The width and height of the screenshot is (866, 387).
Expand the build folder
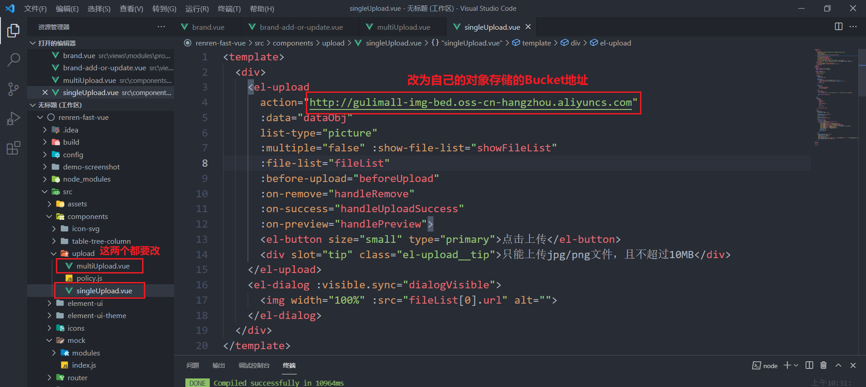101,142
